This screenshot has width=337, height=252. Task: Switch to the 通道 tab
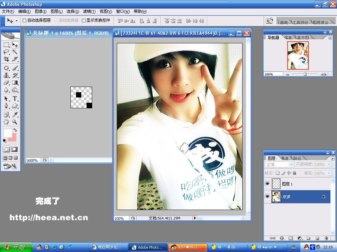tap(285, 158)
